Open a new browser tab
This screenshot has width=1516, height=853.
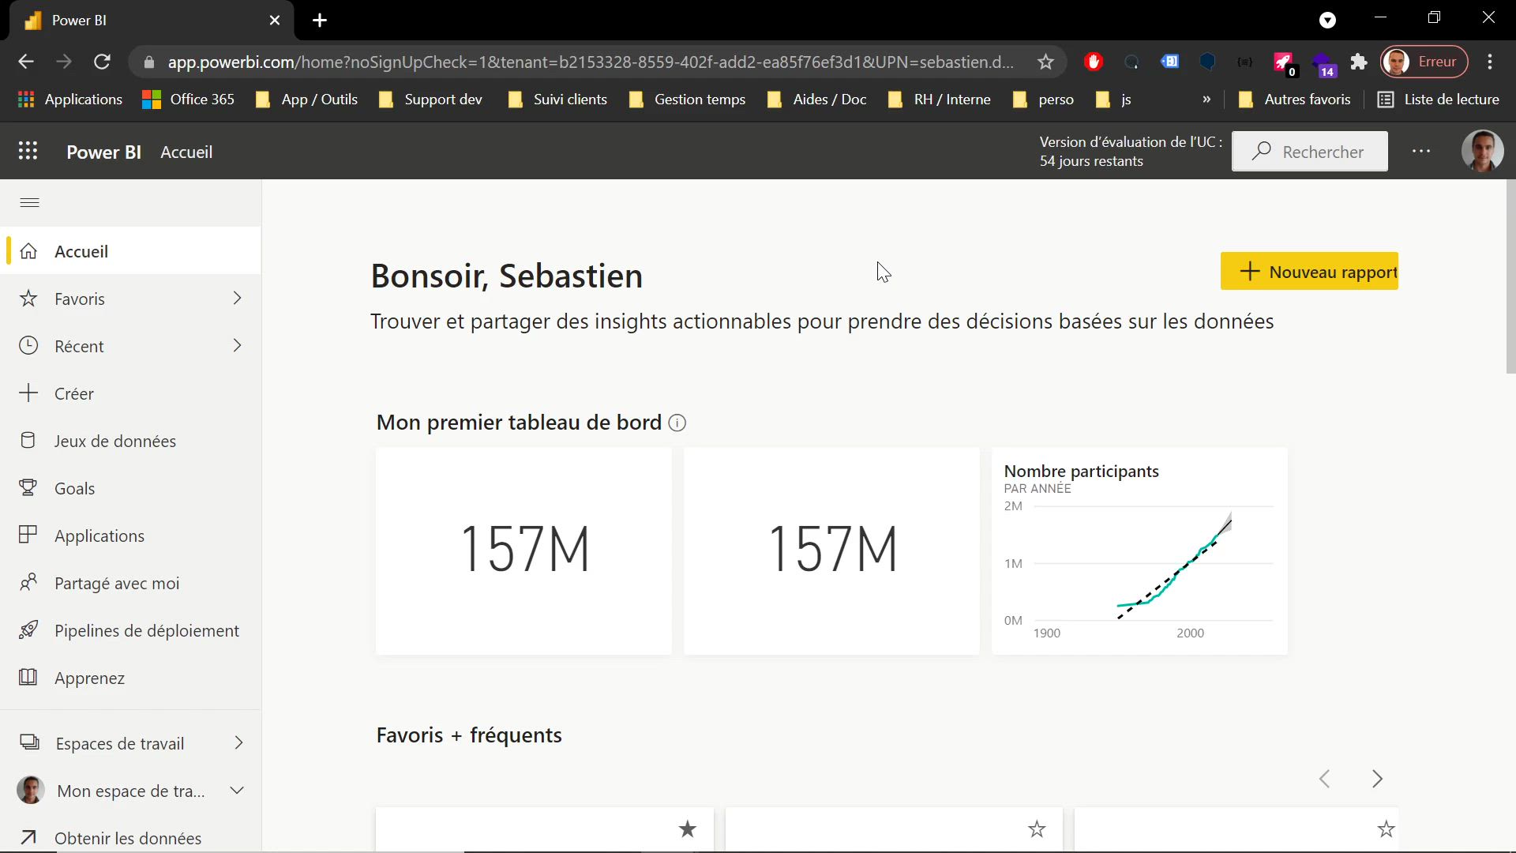click(320, 21)
